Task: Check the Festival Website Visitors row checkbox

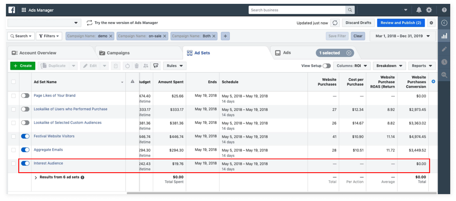Action: pos(13,136)
